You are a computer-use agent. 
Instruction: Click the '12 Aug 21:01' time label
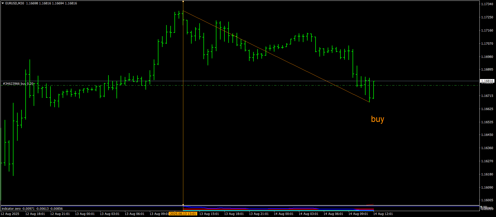coord(60,214)
